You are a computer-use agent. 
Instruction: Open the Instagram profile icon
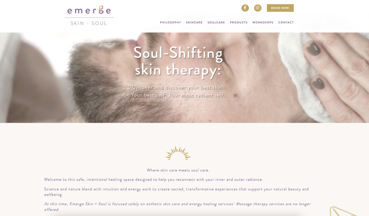click(x=258, y=8)
